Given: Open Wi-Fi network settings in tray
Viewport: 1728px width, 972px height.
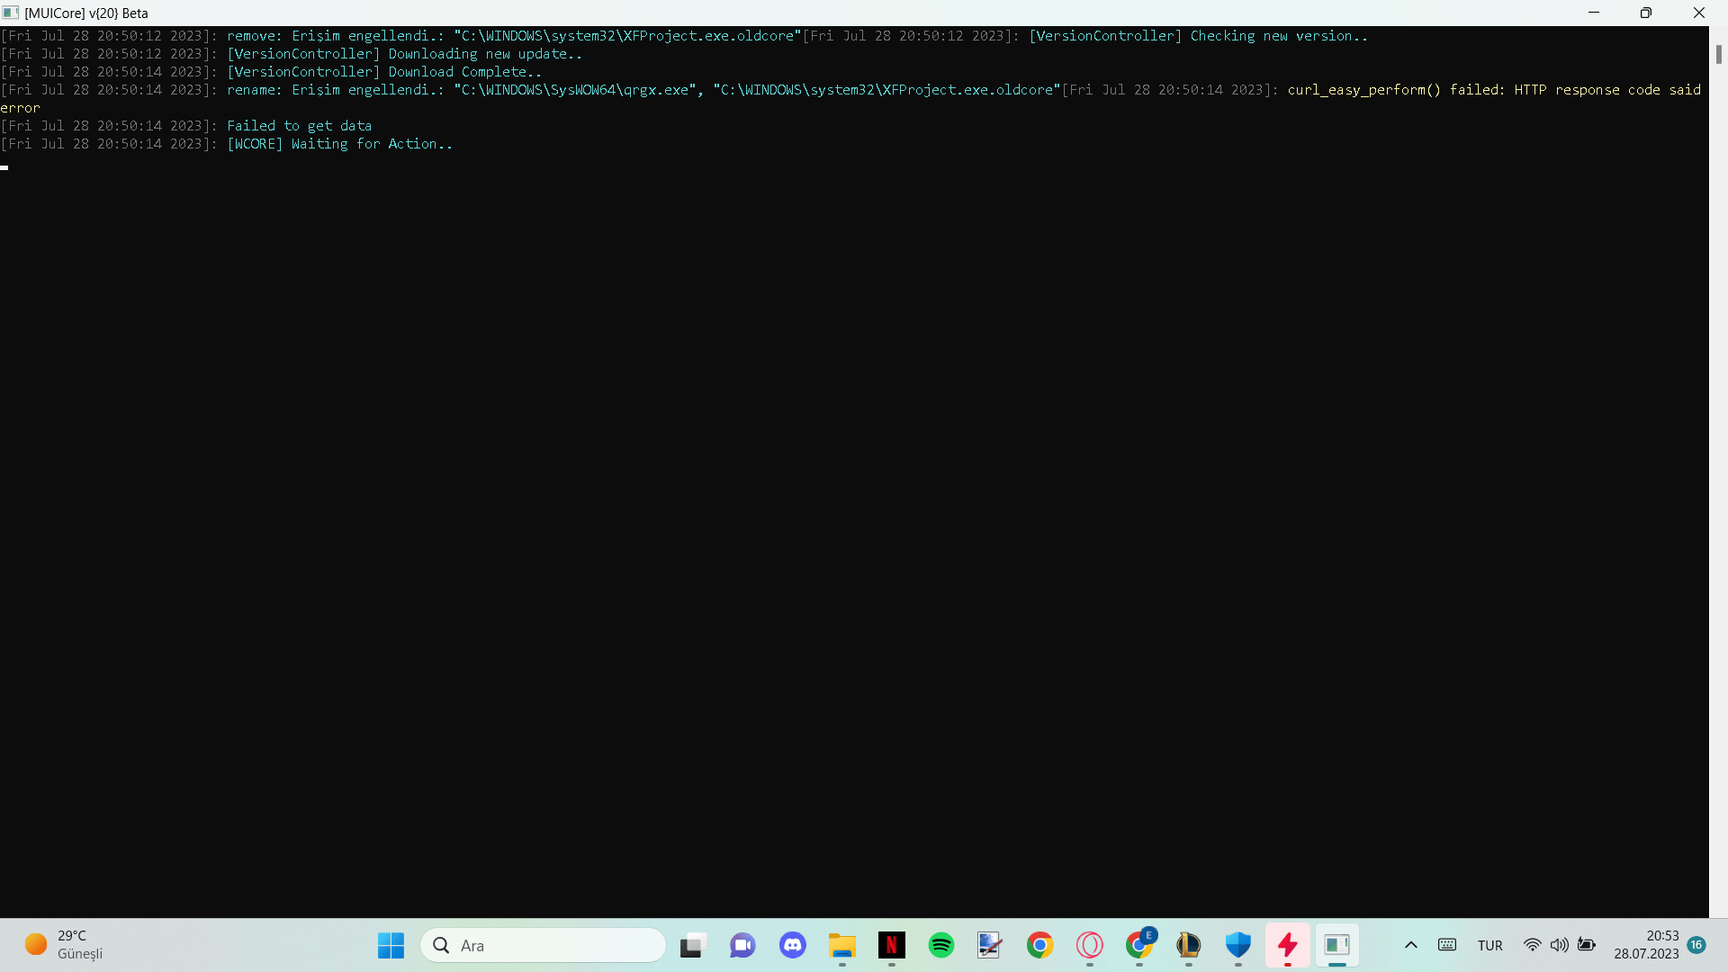Looking at the screenshot, I should point(1532,945).
